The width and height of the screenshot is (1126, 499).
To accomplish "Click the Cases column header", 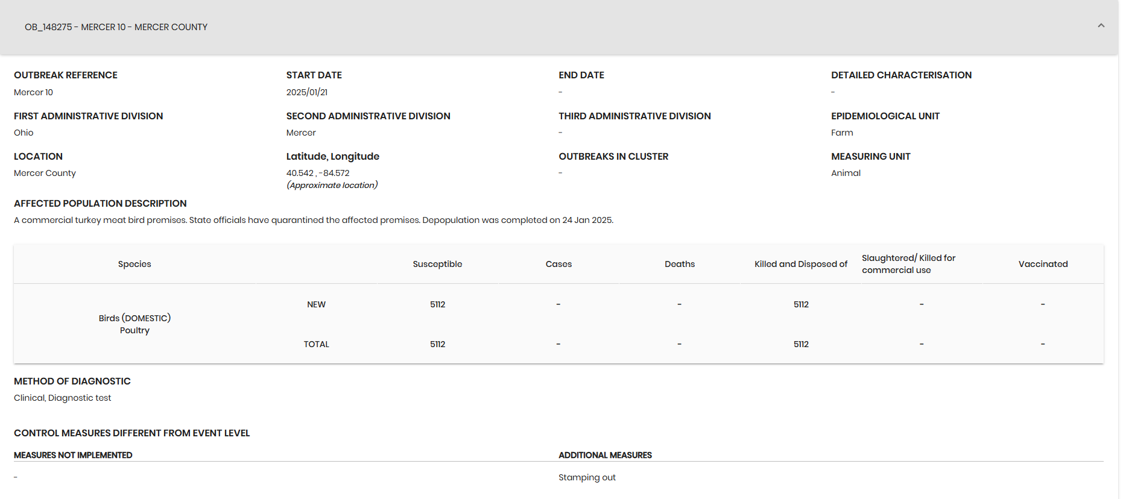I will pos(558,264).
